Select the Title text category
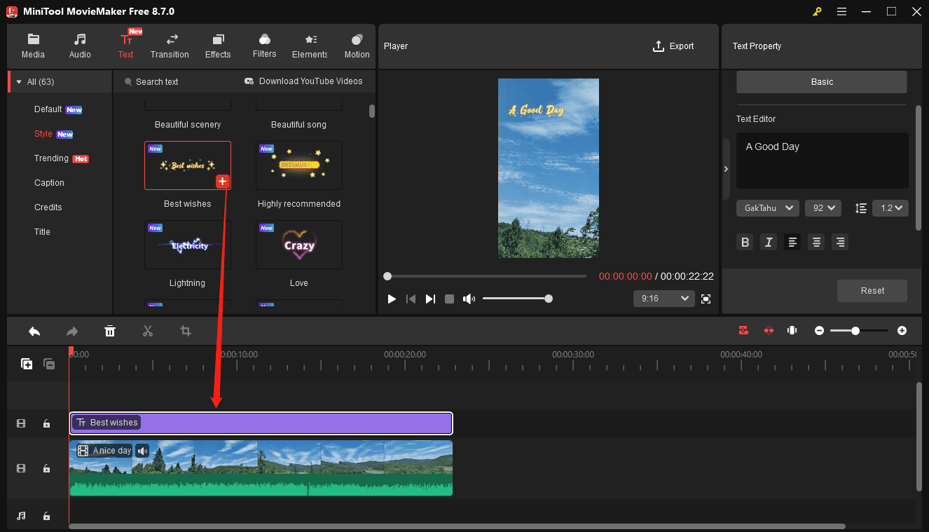The height and width of the screenshot is (532, 929). point(42,232)
